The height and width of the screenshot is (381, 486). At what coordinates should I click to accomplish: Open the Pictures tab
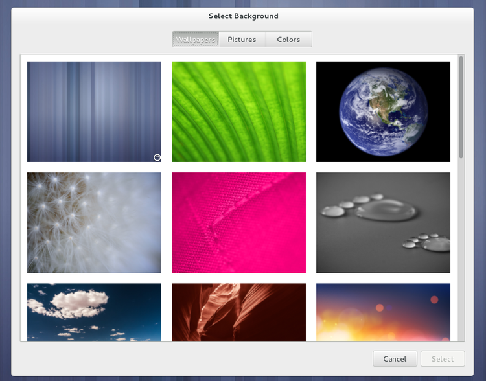click(242, 40)
